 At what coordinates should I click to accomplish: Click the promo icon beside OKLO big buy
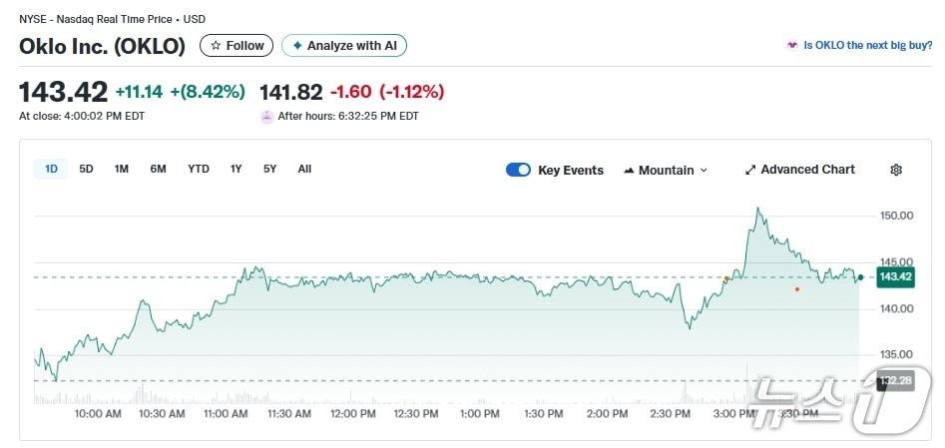[792, 46]
